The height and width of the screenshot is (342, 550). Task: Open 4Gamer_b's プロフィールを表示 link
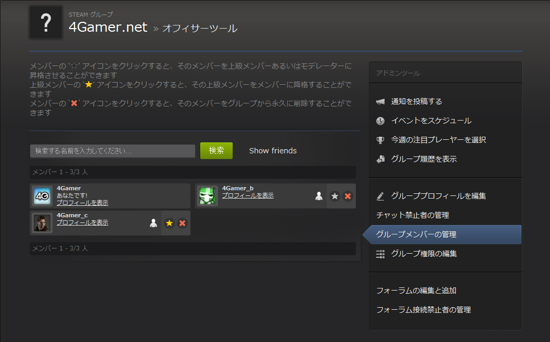tap(248, 195)
